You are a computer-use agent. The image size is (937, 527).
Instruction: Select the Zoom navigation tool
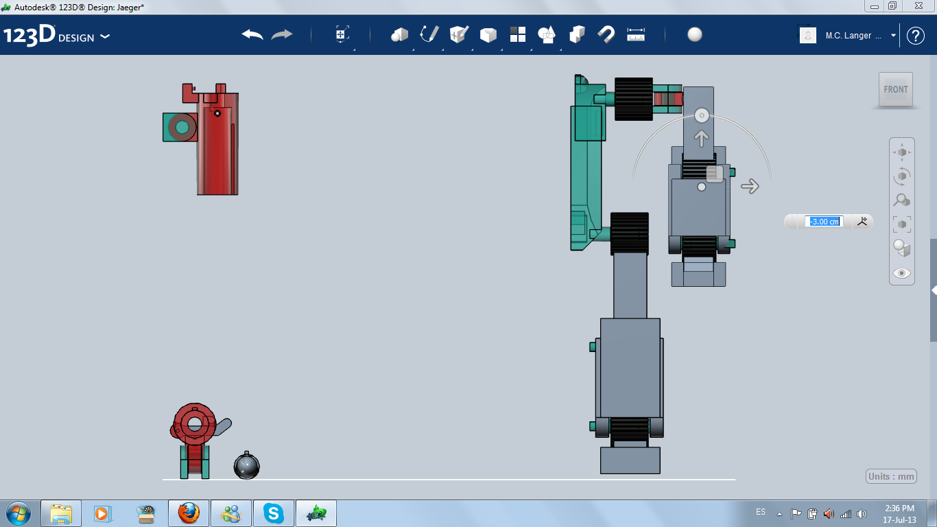902,200
